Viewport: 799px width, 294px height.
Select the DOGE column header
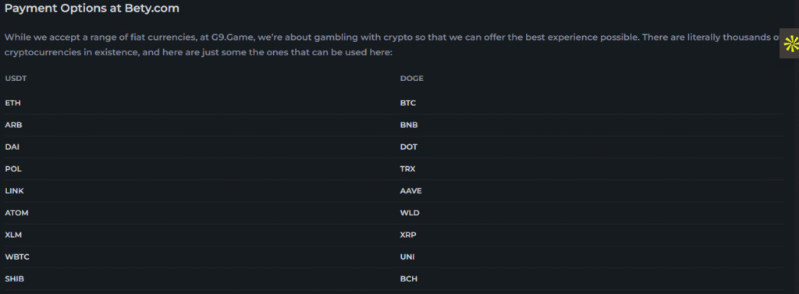[412, 79]
